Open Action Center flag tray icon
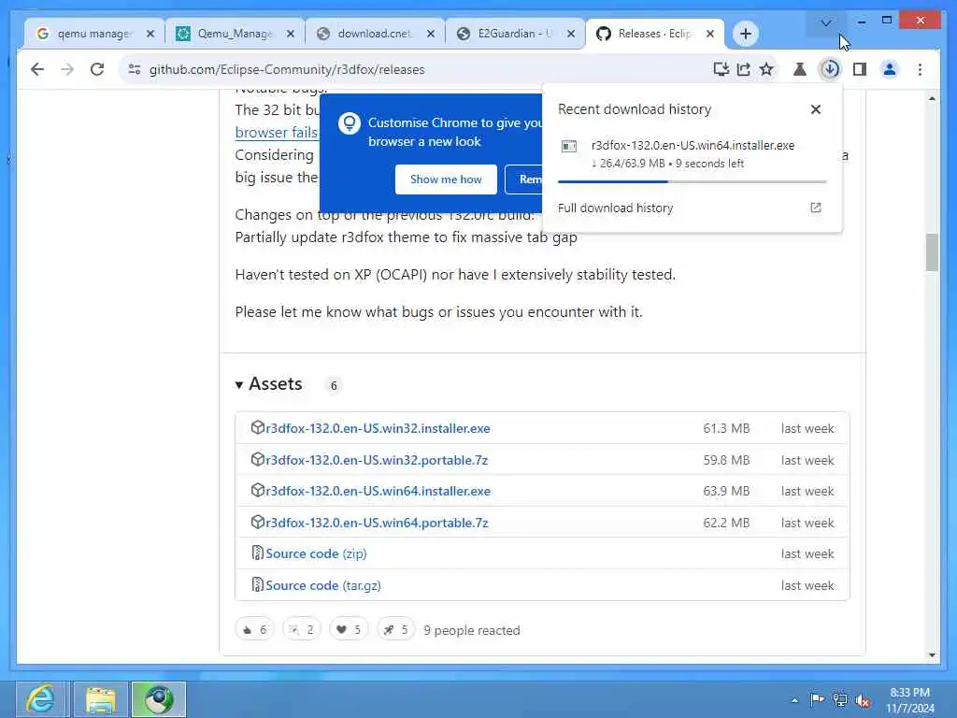957x718 pixels. tap(816, 699)
